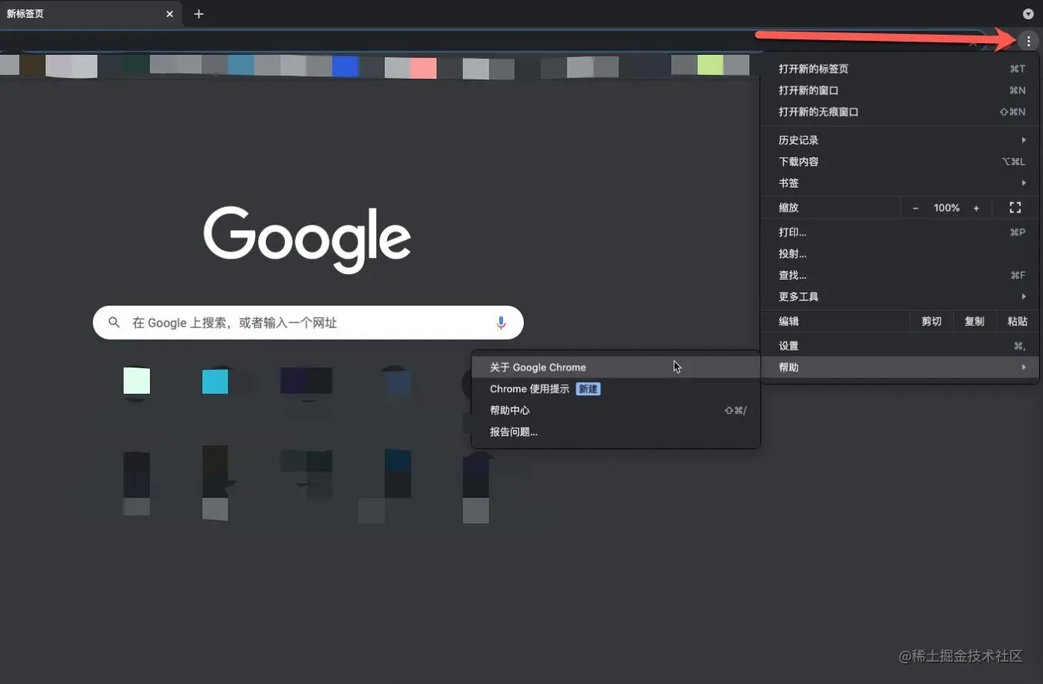Select 打开新的无痕窗口 menu item

coord(899,112)
